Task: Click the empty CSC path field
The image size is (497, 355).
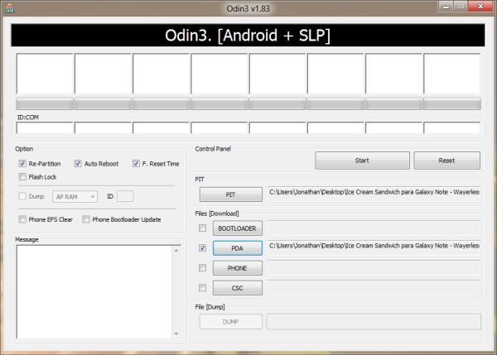Action: coord(374,288)
